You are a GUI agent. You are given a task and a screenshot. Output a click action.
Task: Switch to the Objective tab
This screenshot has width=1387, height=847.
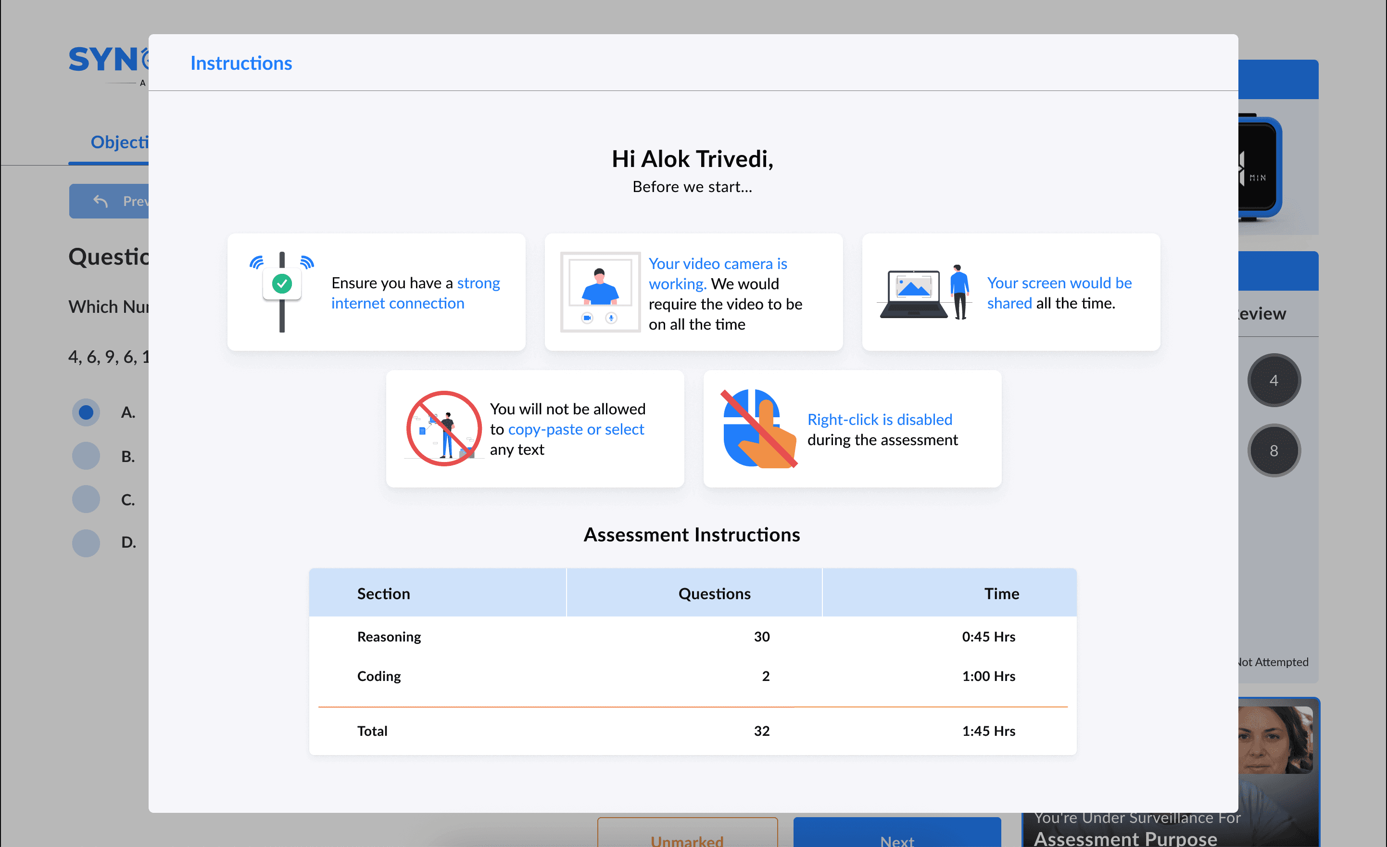pyautogui.click(x=119, y=142)
